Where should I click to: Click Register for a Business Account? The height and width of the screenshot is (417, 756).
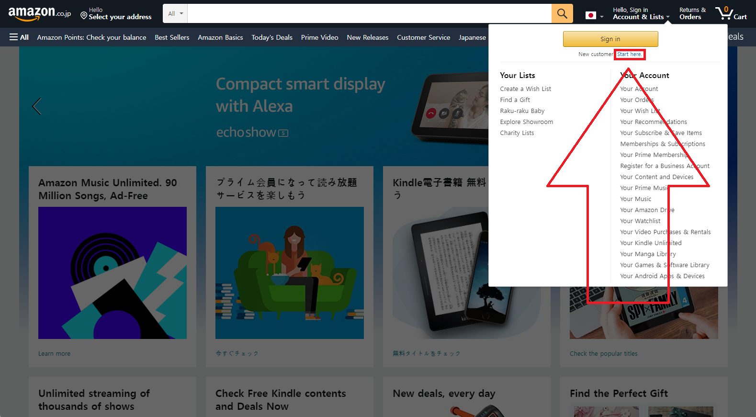pos(665,166)
